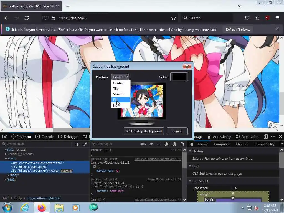Choose Fit in the Position list

click(x=121, y=105)
